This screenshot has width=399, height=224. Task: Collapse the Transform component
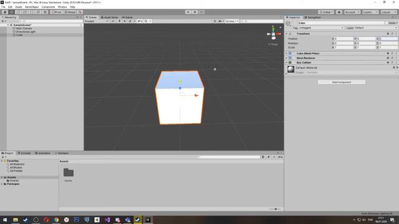pyautogui.click(x=287, y=34)
